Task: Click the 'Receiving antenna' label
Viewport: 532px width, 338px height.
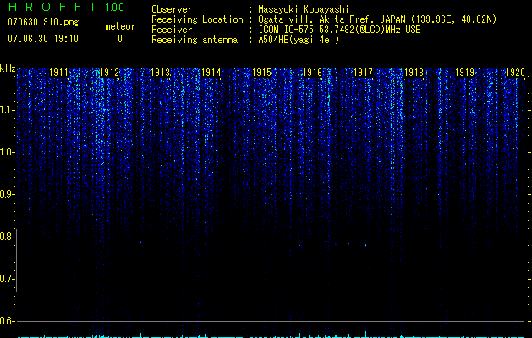Action: [x=195, y=40]
